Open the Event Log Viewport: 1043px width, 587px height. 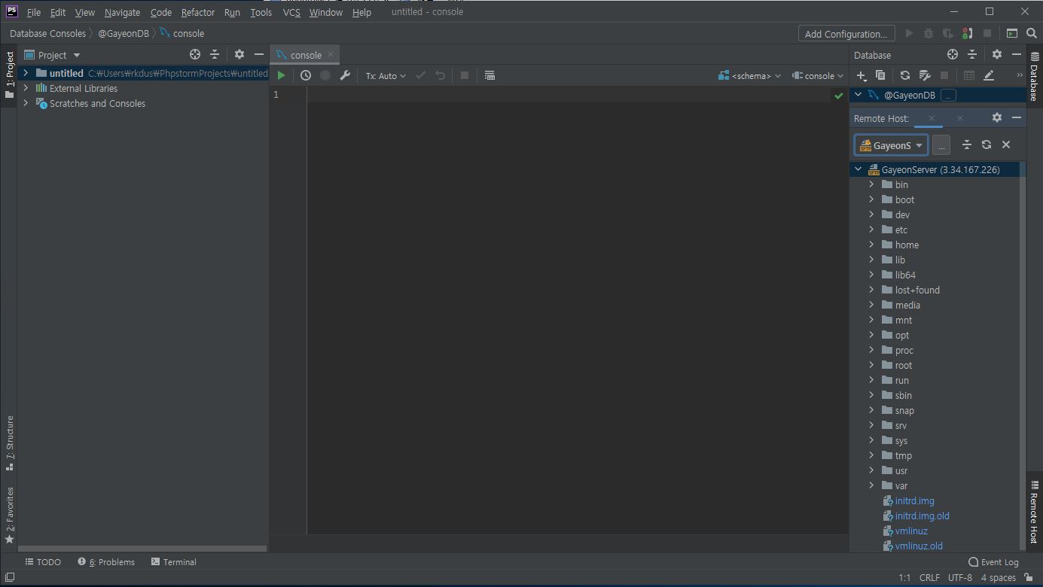coord(993,562)
